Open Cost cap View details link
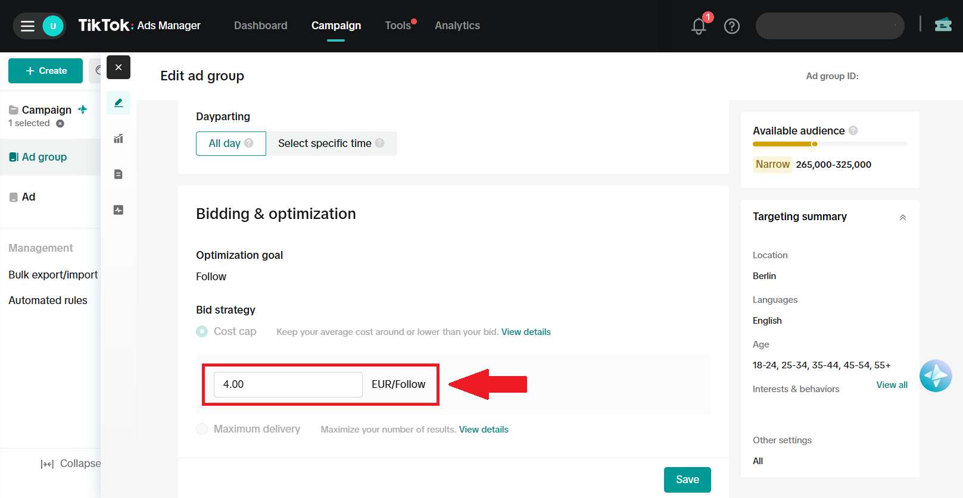The image size is (963, 498). [526, 332]
